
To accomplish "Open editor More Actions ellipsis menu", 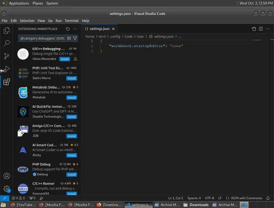I will tap(268, 29).
